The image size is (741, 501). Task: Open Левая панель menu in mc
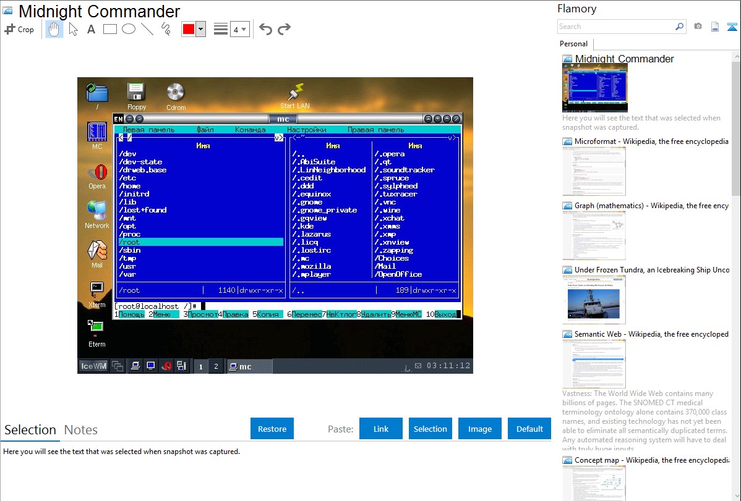[148, 130]
